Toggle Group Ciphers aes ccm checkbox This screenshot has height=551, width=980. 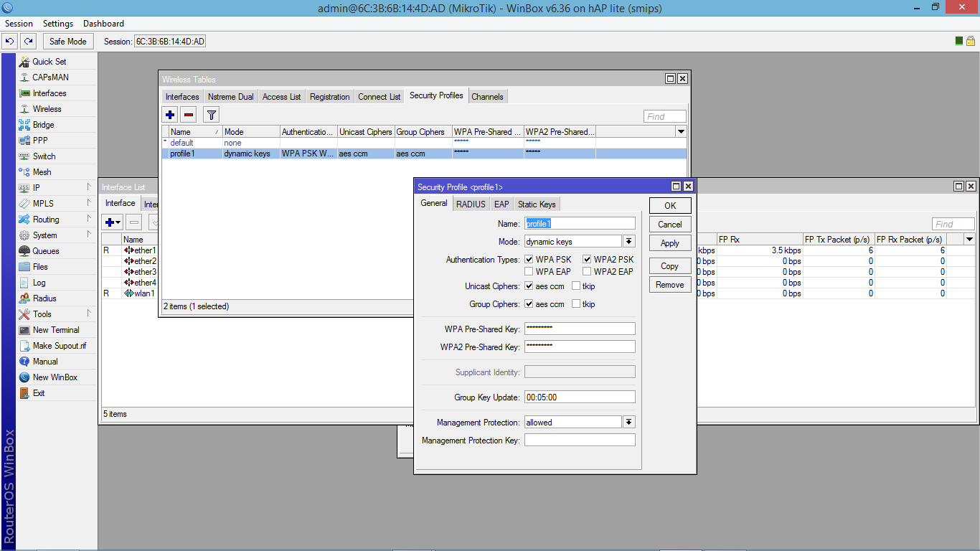pyautogui.click(x=529, y=304)
